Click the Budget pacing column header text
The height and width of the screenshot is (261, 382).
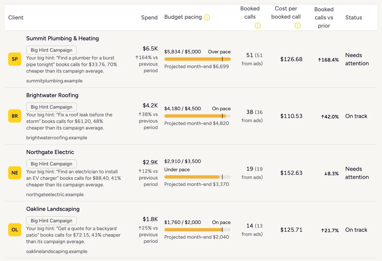coord(183,17)
